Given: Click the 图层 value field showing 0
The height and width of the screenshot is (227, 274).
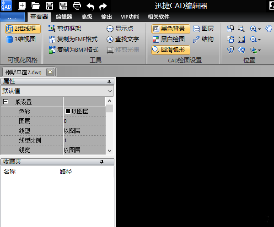Looking at the screenshot, I should 85,121.
